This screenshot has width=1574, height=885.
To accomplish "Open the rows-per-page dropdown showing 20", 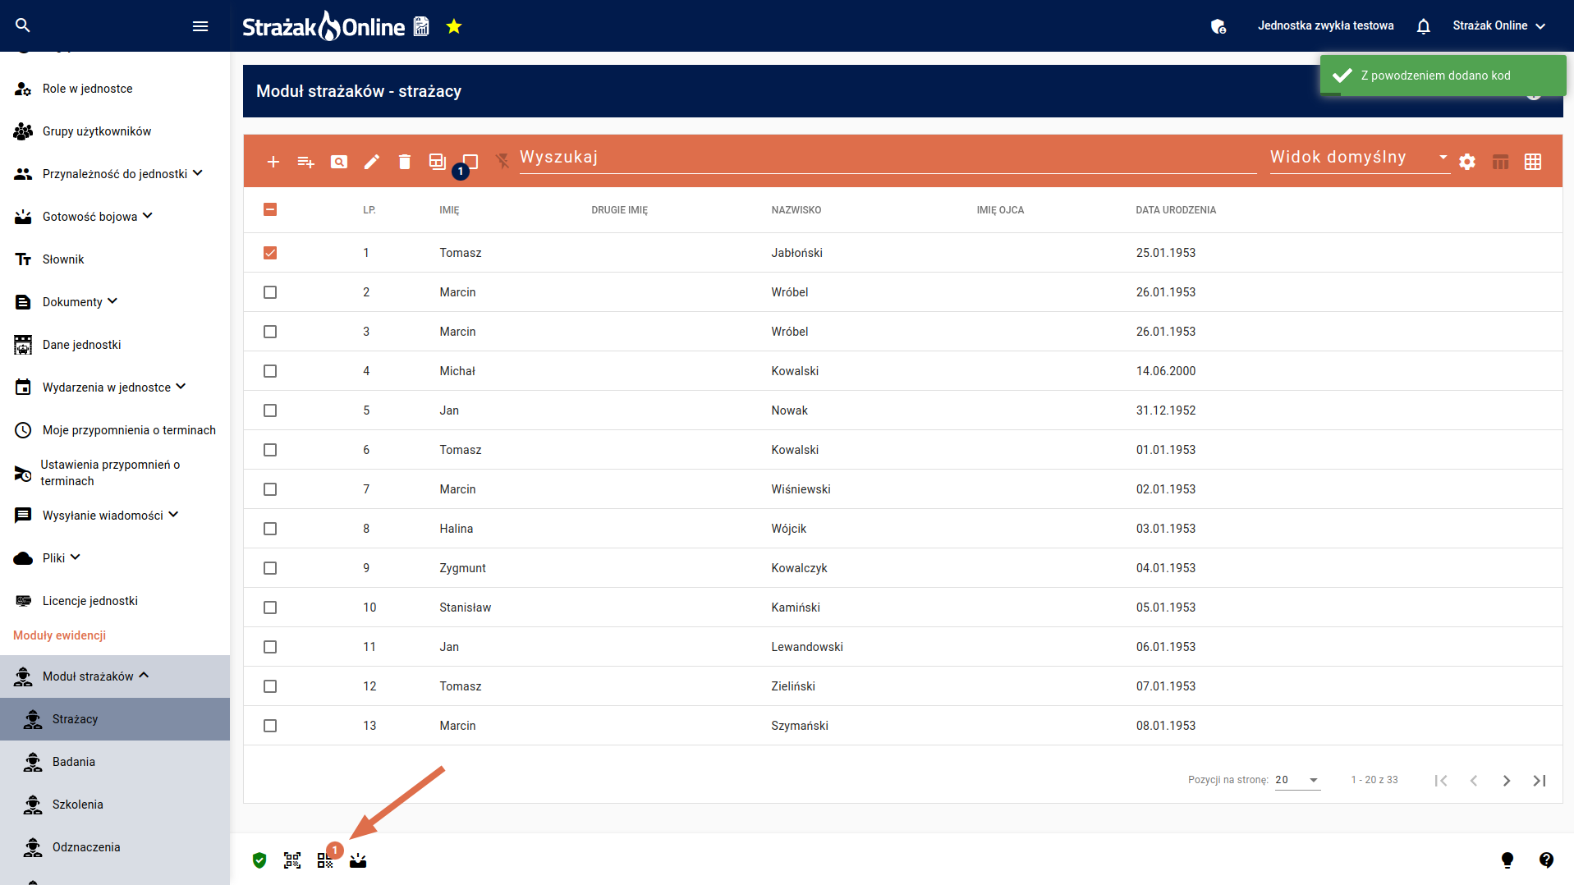I will pos(1297,780).
